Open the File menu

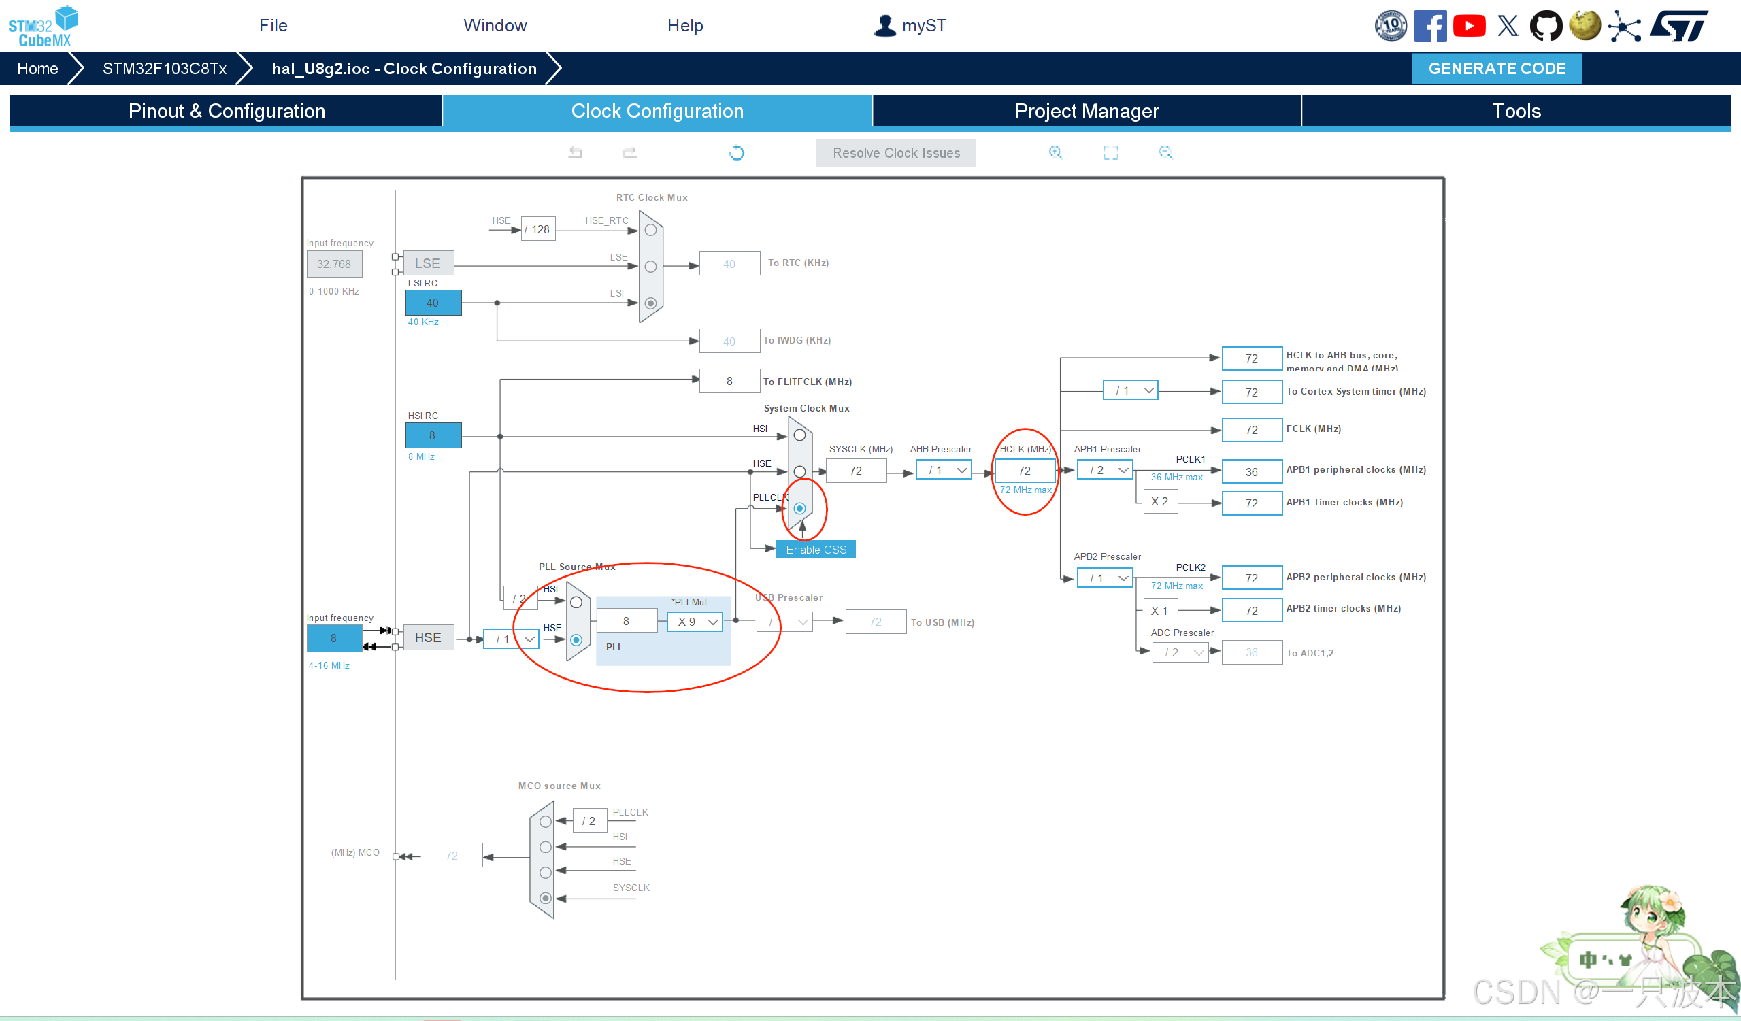coord(273,26)
